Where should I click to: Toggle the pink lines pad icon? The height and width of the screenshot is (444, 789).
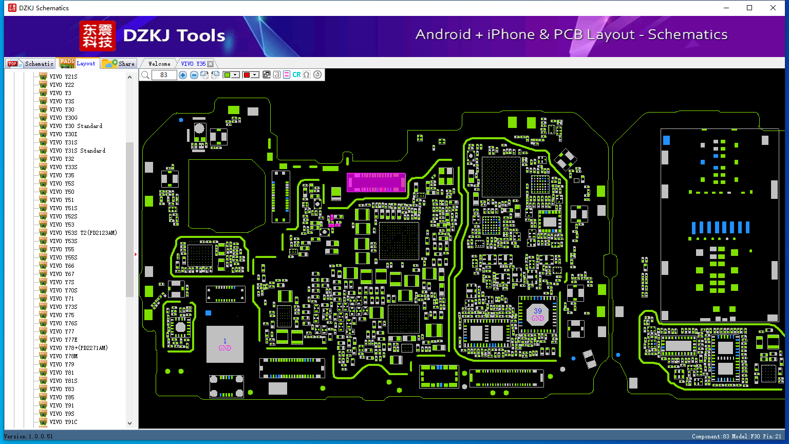(x=287, y=75)
